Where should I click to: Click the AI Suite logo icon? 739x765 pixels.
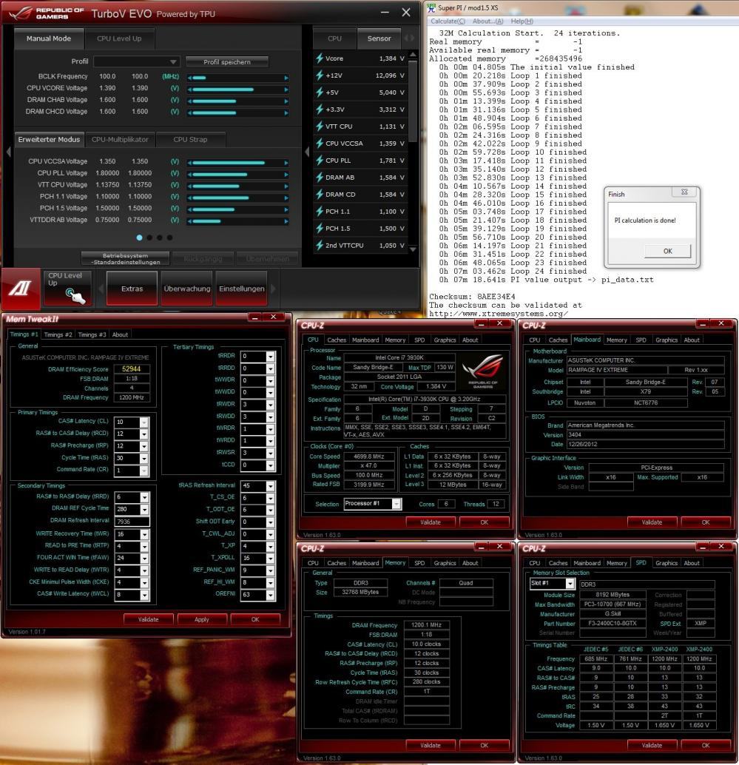tap(21, 288)
